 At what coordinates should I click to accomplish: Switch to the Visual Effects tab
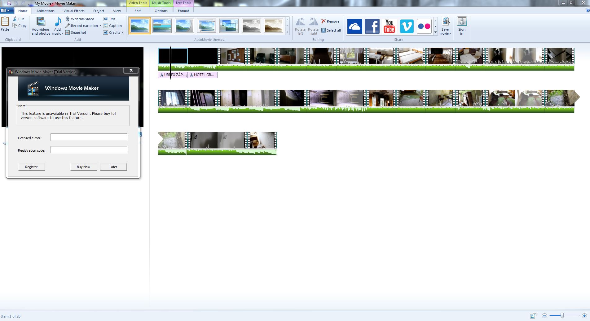74,11
